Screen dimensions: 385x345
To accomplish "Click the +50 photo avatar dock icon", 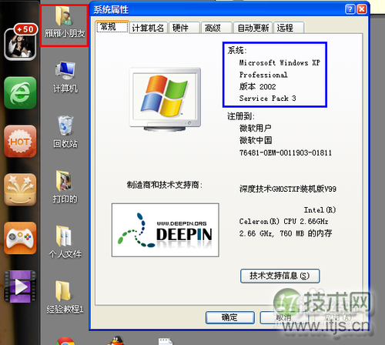I will [x=21, y=42].
